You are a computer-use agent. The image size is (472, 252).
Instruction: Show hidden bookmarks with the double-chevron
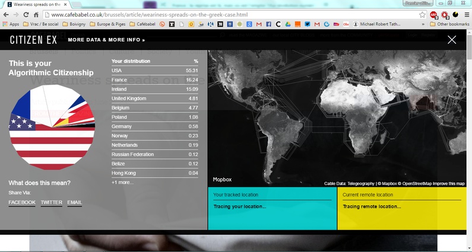point(423,24)
